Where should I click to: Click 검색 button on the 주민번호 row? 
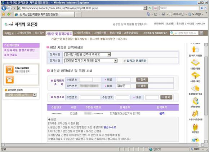click(x=142, y=86)
